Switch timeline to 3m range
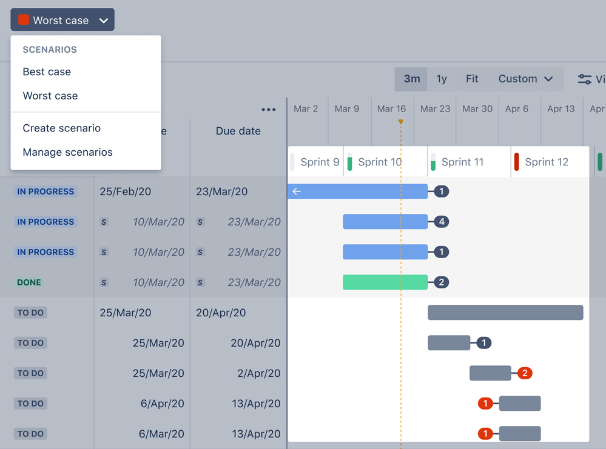This screenshot has height=449, width=606. pos(411,79)
